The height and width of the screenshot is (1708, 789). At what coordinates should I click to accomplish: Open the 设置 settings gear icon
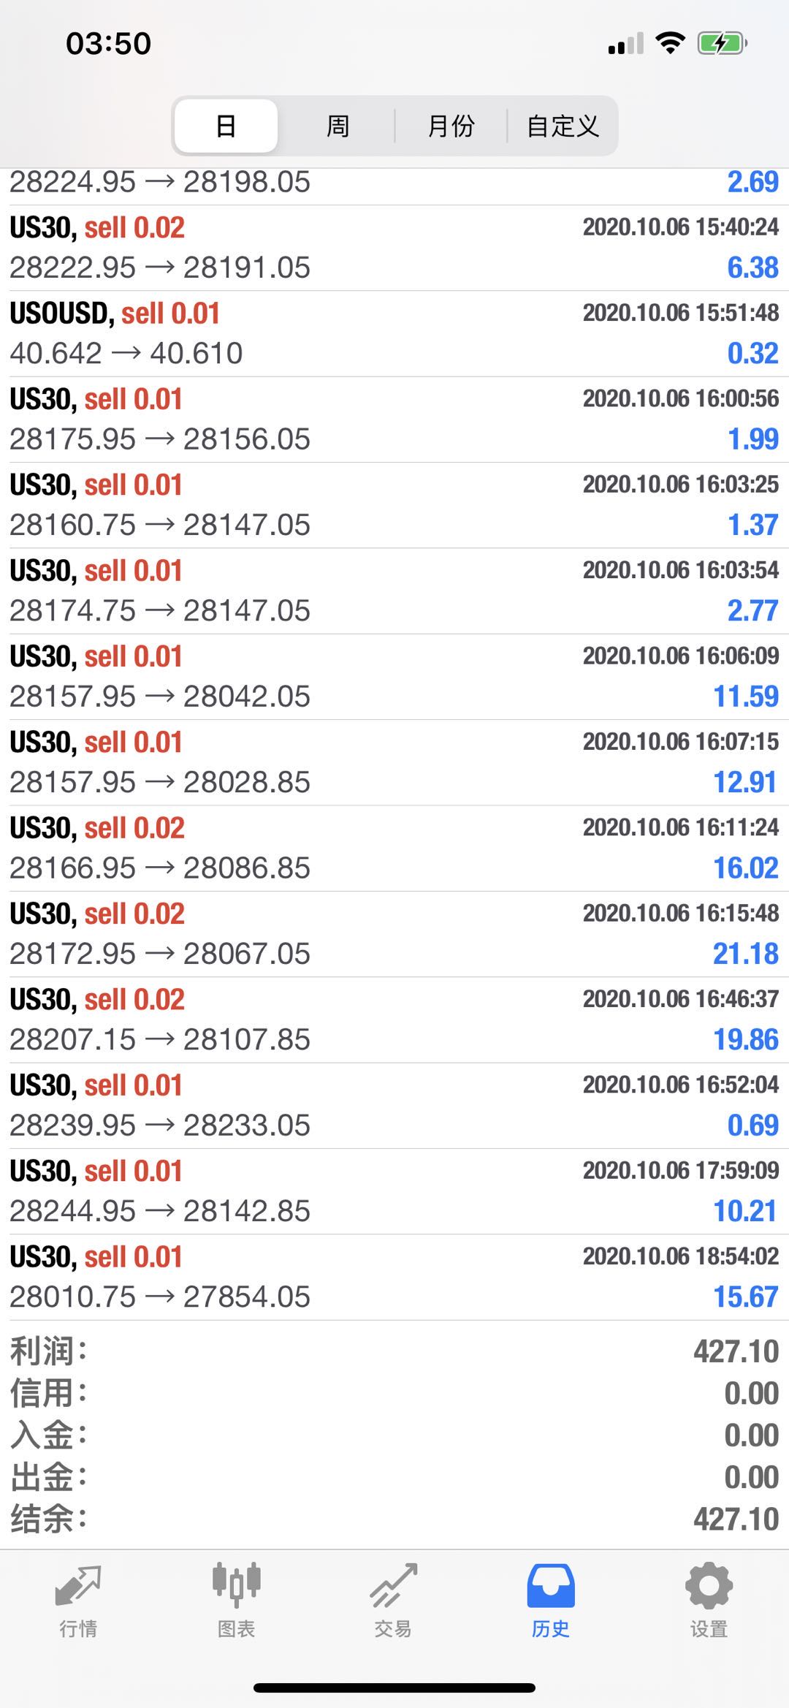pos(709,1587)
